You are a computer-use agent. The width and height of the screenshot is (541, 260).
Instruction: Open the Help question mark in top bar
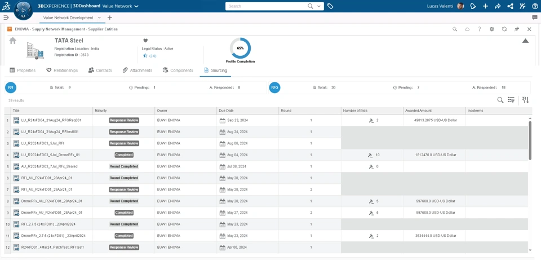click(535, 6)
